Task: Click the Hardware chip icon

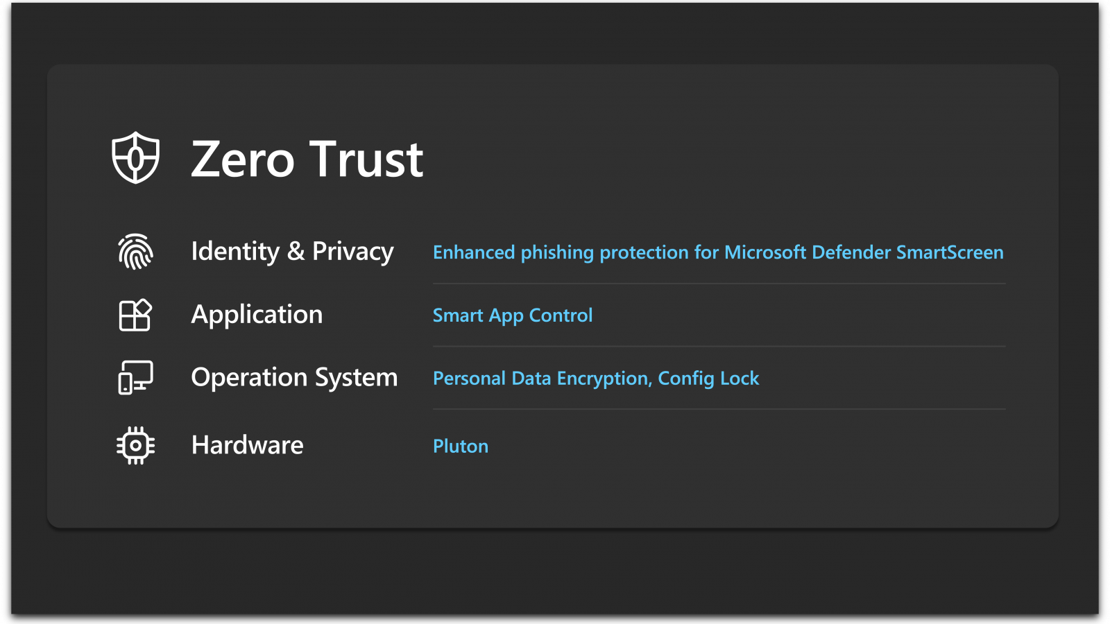Action: (x=135, y=445)
